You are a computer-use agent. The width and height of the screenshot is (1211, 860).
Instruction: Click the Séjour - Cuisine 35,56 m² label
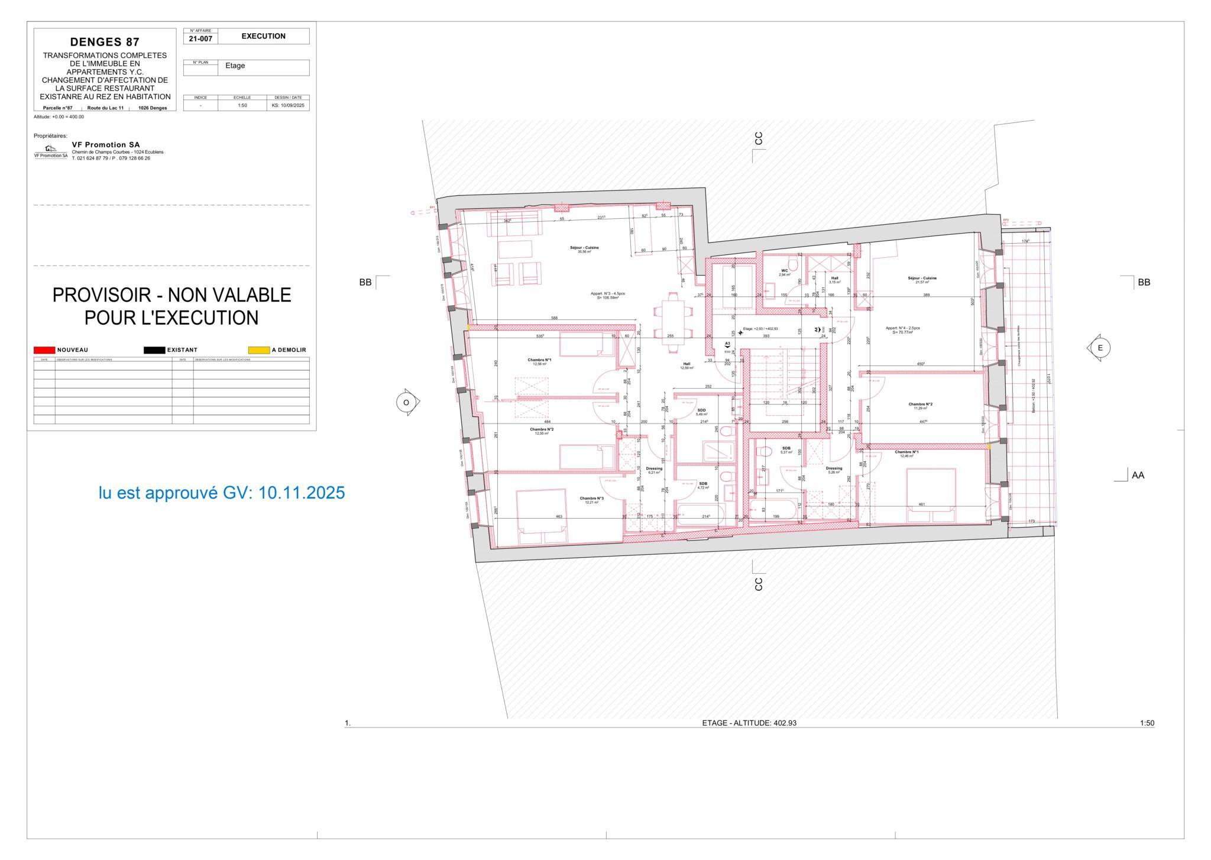(x=584, y=250)
